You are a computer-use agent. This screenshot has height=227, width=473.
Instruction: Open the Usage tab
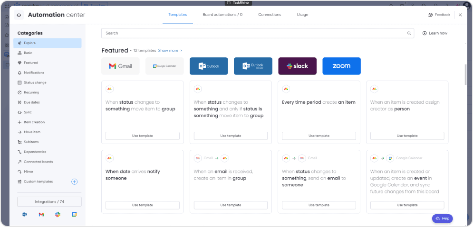(302, 14)
